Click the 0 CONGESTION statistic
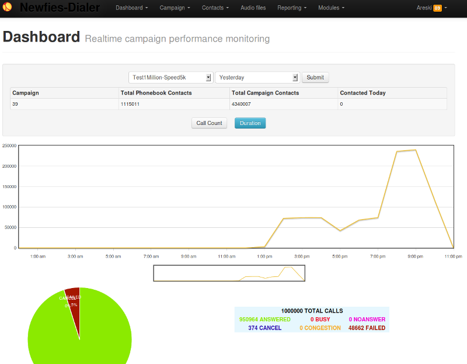Image resolution: width=467 pixels, height=364 pixels. click(320, 328)
